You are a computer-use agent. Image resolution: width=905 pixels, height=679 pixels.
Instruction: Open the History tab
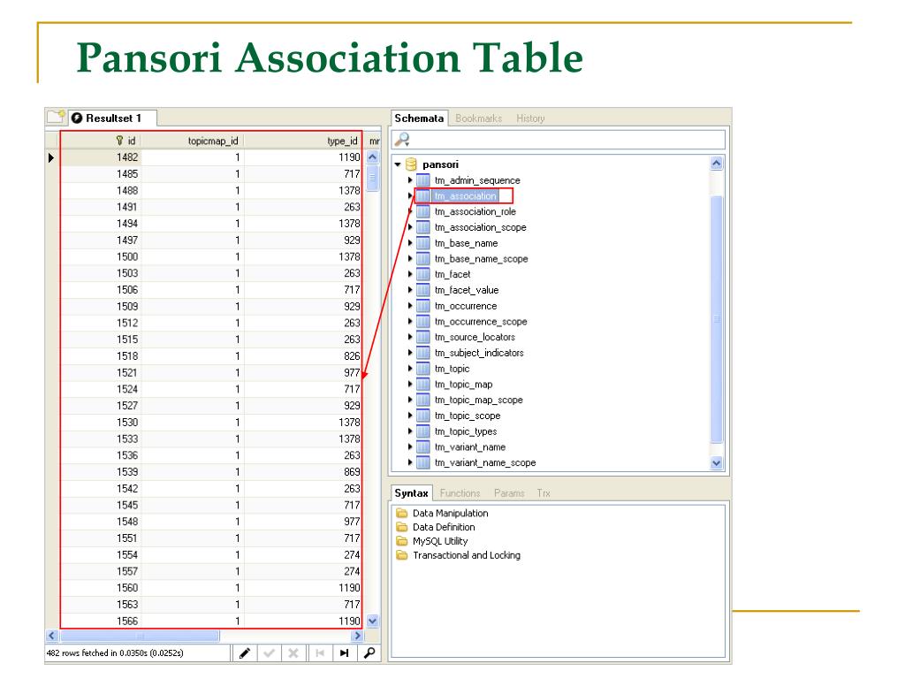pos(530,118)
